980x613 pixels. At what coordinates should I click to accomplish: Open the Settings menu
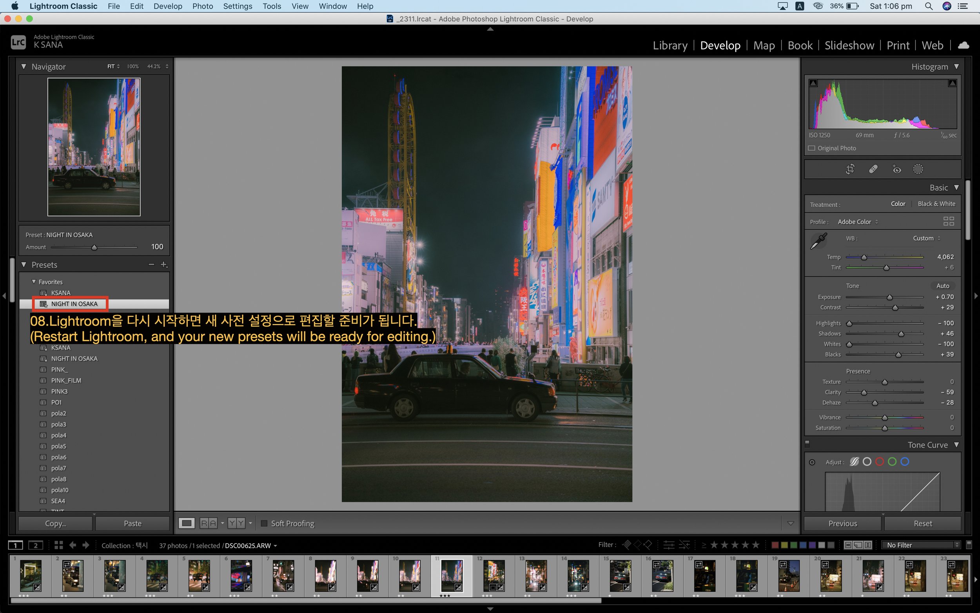point(238,6)
